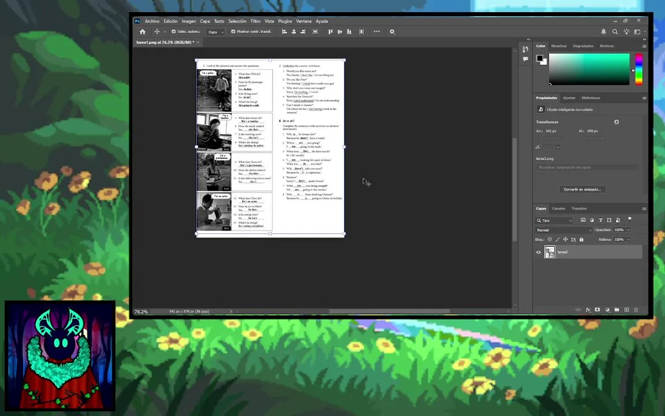Add layer mask icon
This screenshot has height=416, width=665.
click(x=597, y=310)
